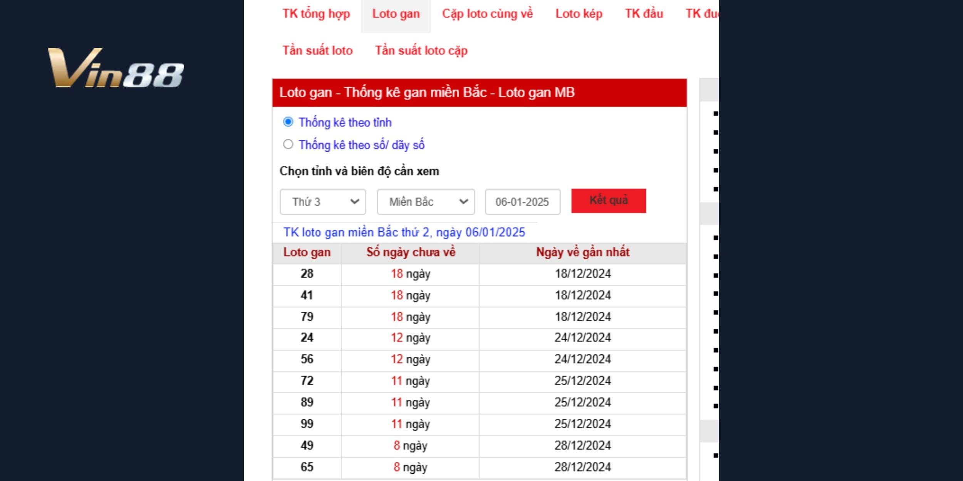The width and height of the screenshot is (963, 481).
Task: Select loto number 49 cell
Action: pyautogui.click(x=307, y=446)
